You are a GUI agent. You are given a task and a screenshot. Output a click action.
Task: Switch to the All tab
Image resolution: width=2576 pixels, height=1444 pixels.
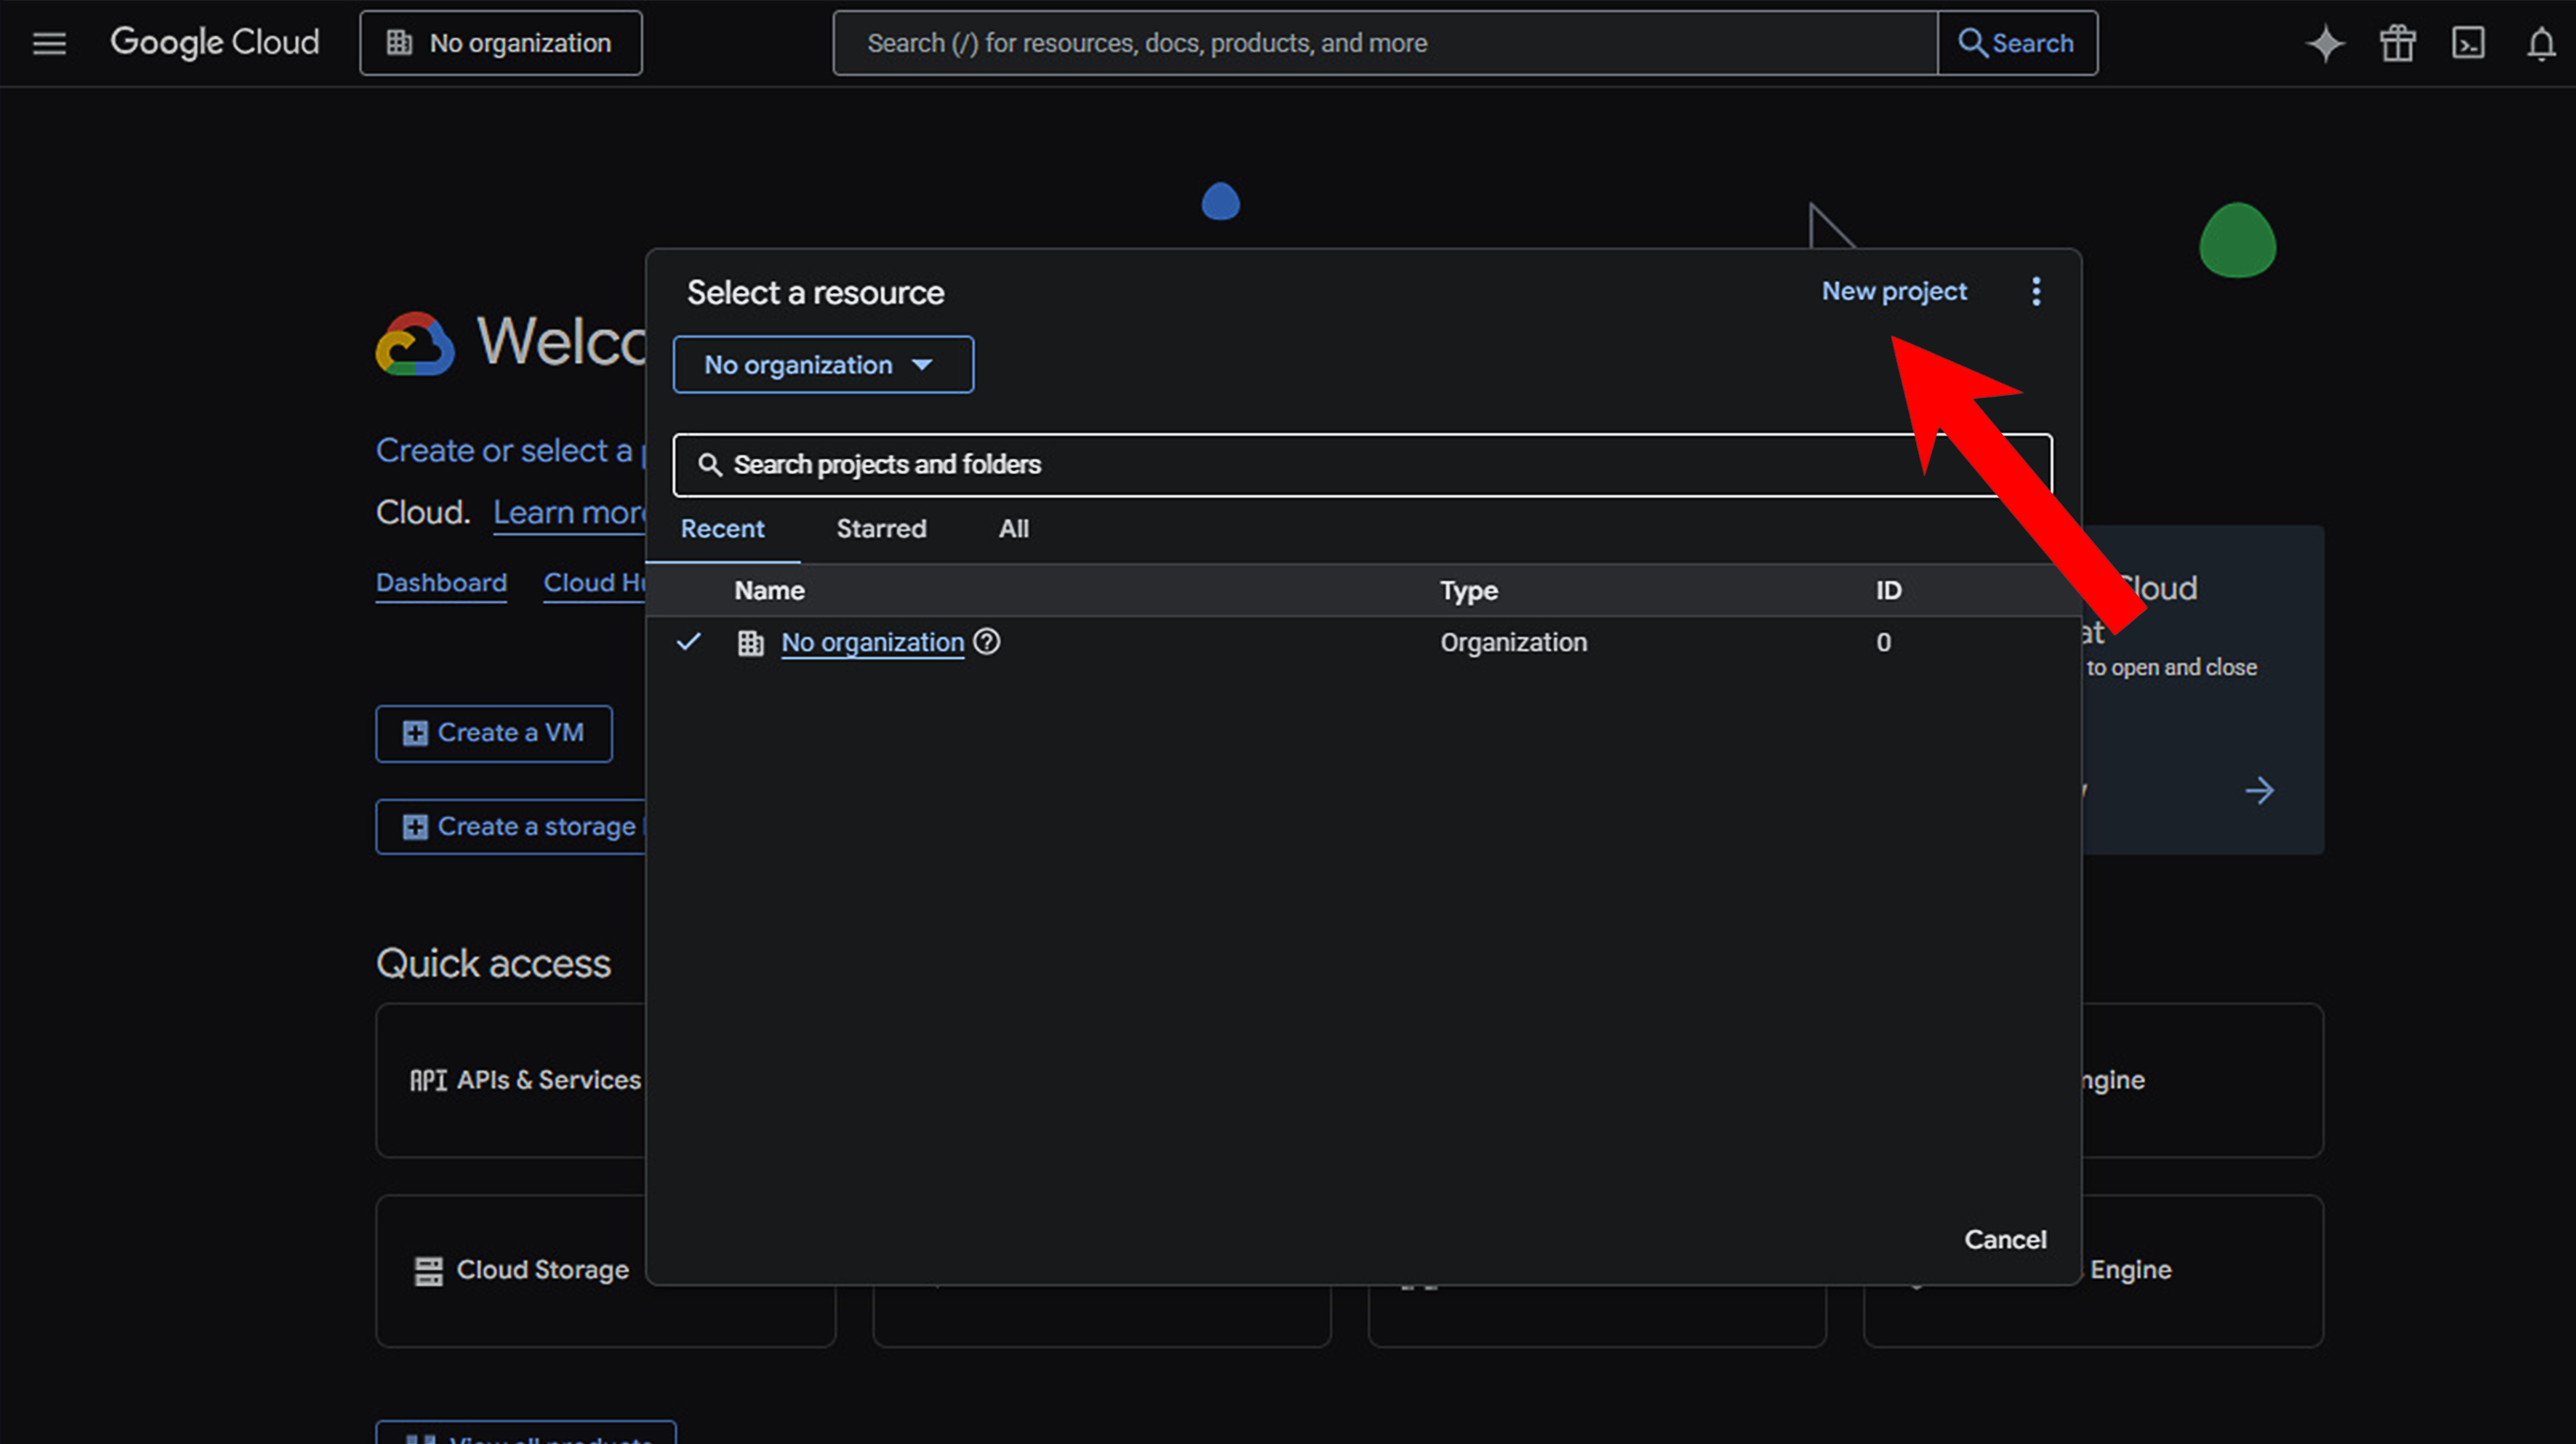point(1013,529)
